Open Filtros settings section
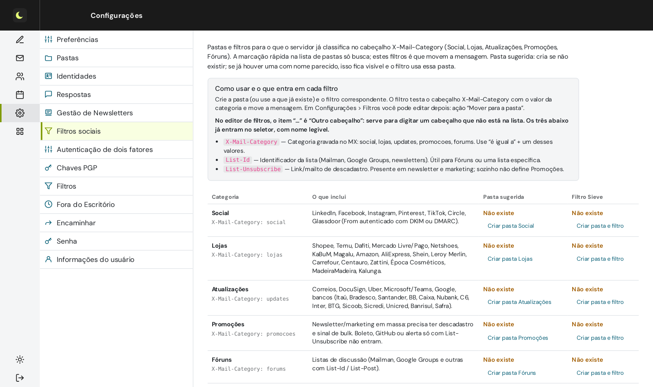The height and width of the screenshot is (387, 653). [x=116, y=186]
